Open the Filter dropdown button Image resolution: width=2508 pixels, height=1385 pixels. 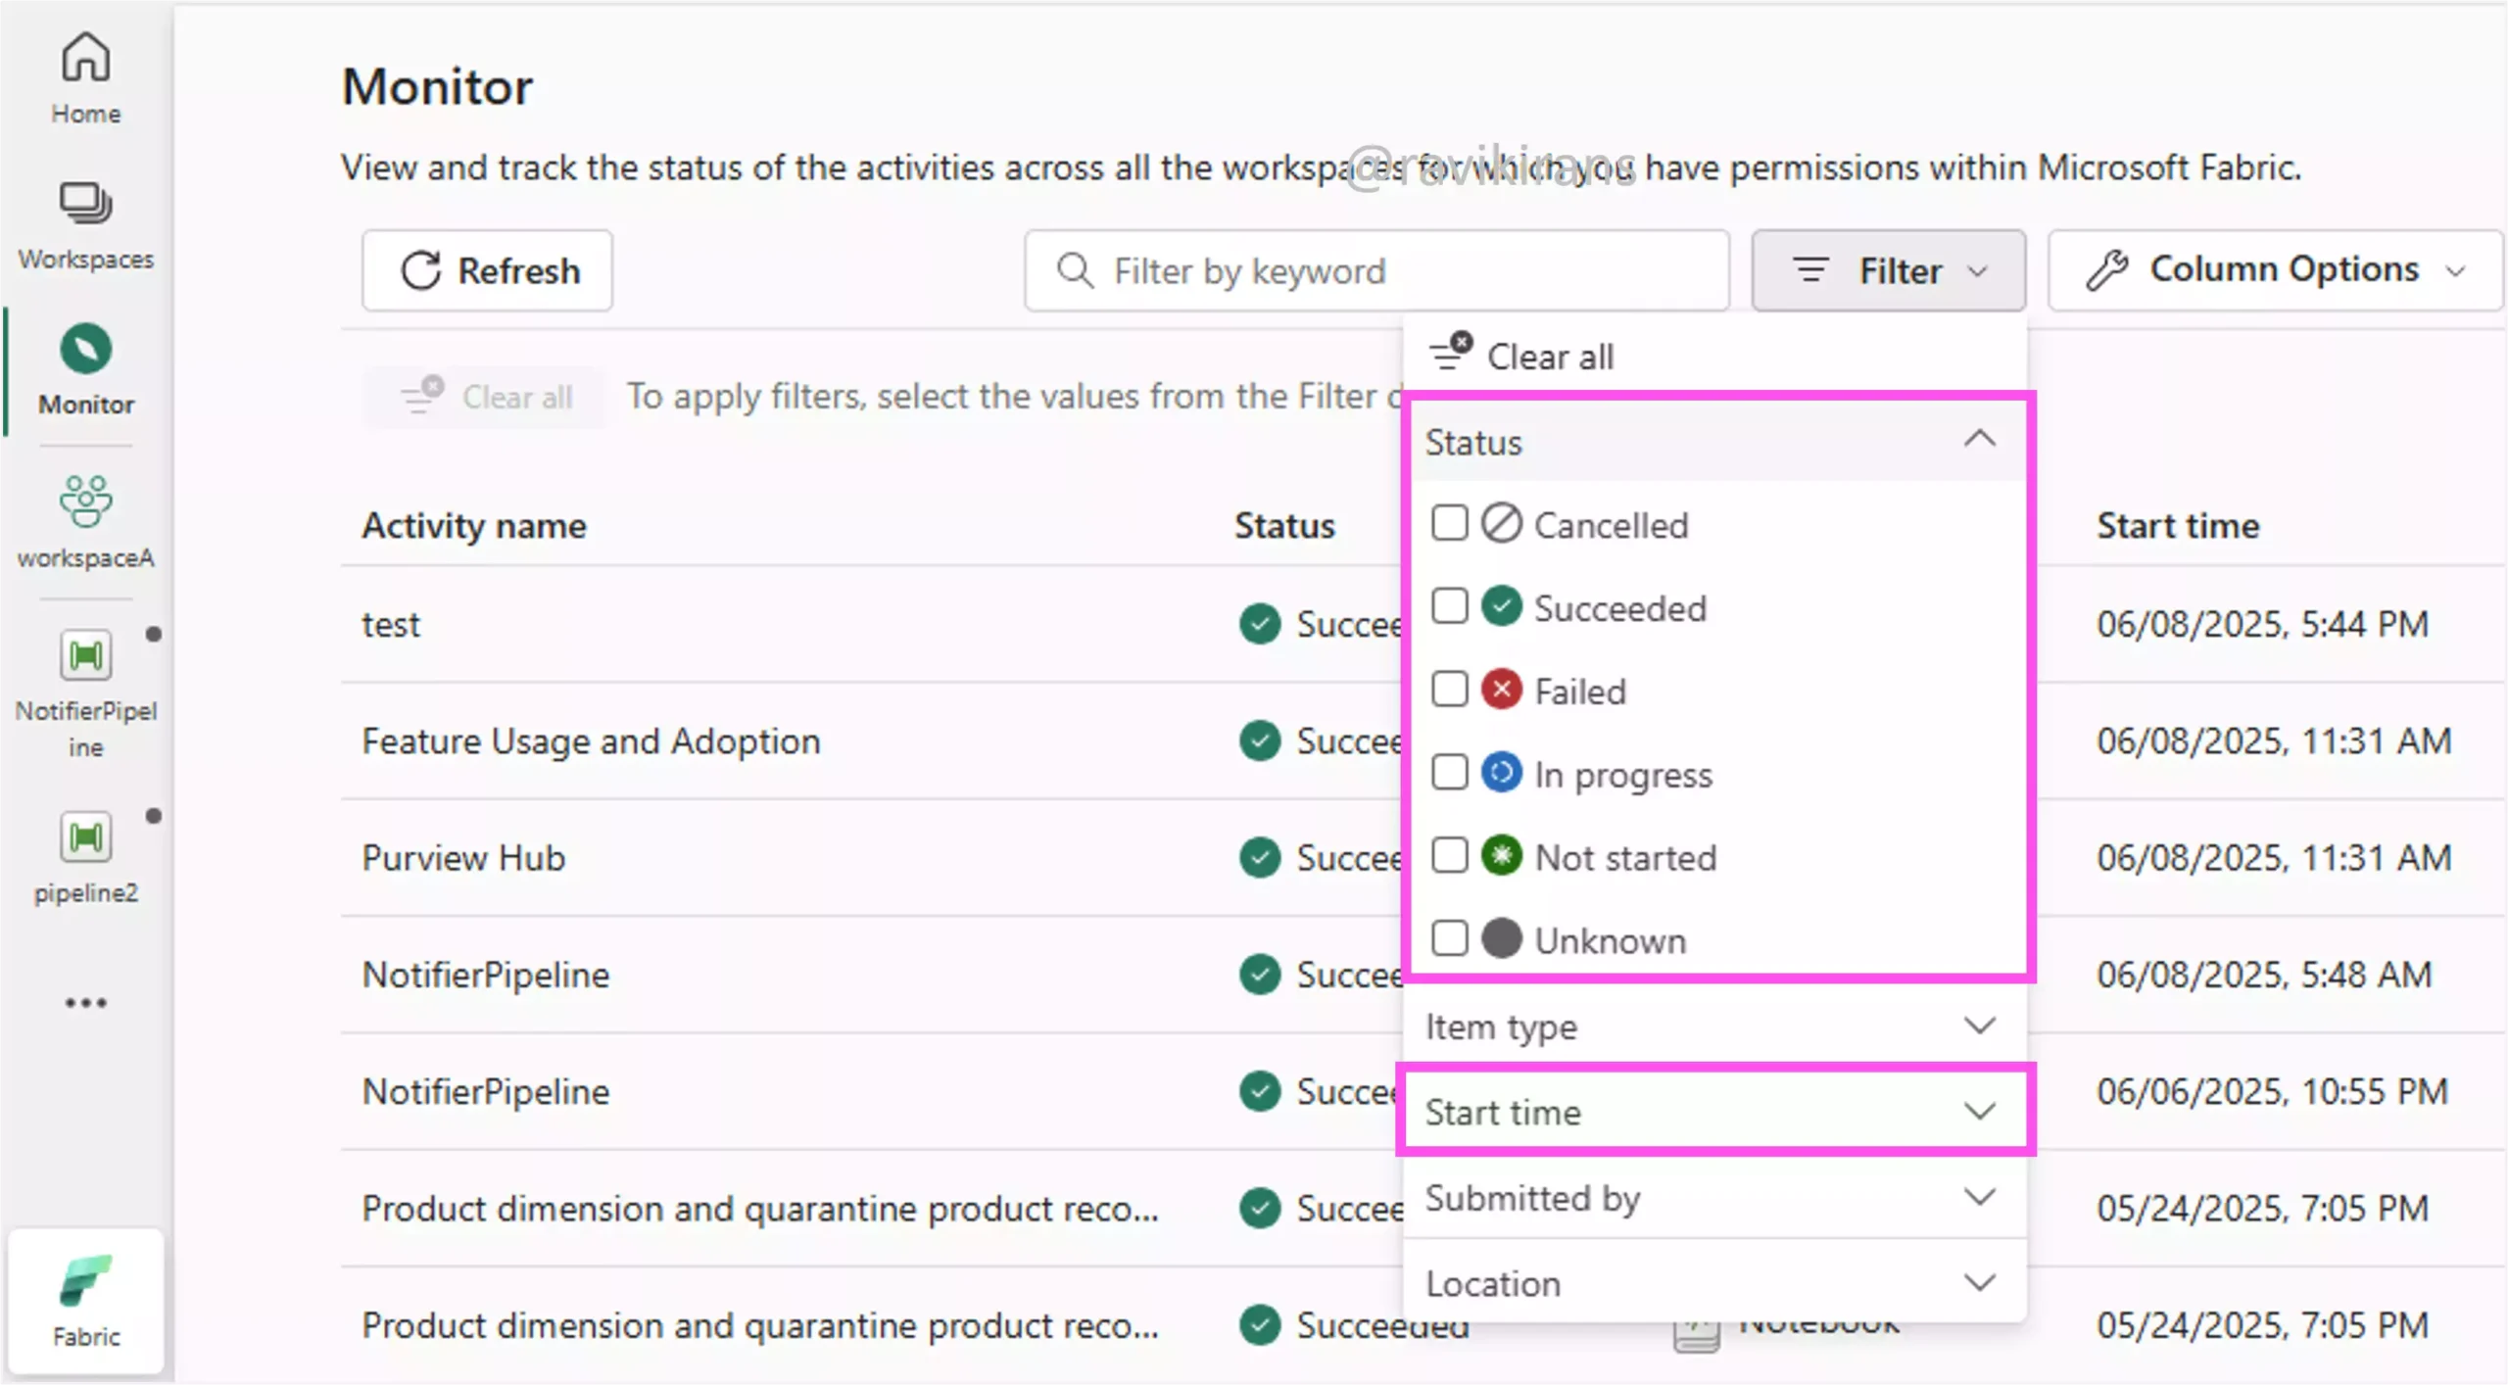(1888, 270)
